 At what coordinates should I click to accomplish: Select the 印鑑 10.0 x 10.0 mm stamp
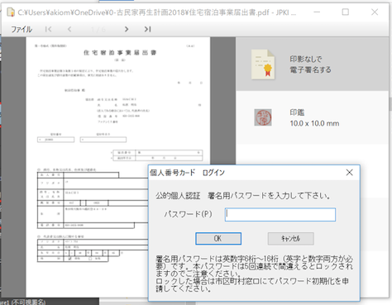(312, 117)
